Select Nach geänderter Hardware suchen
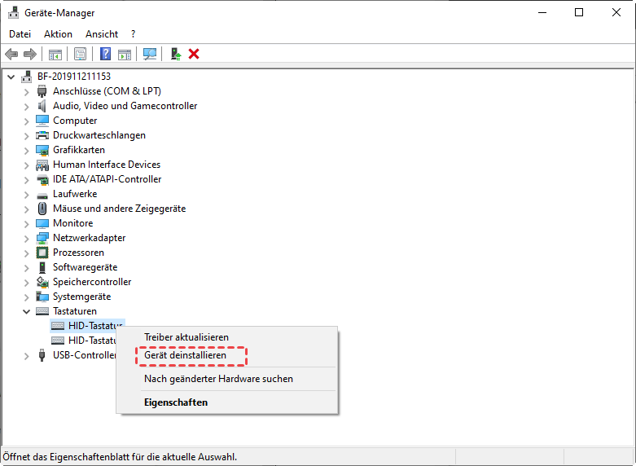The height and width of the screenshot is (466, 636). [218, 379]
